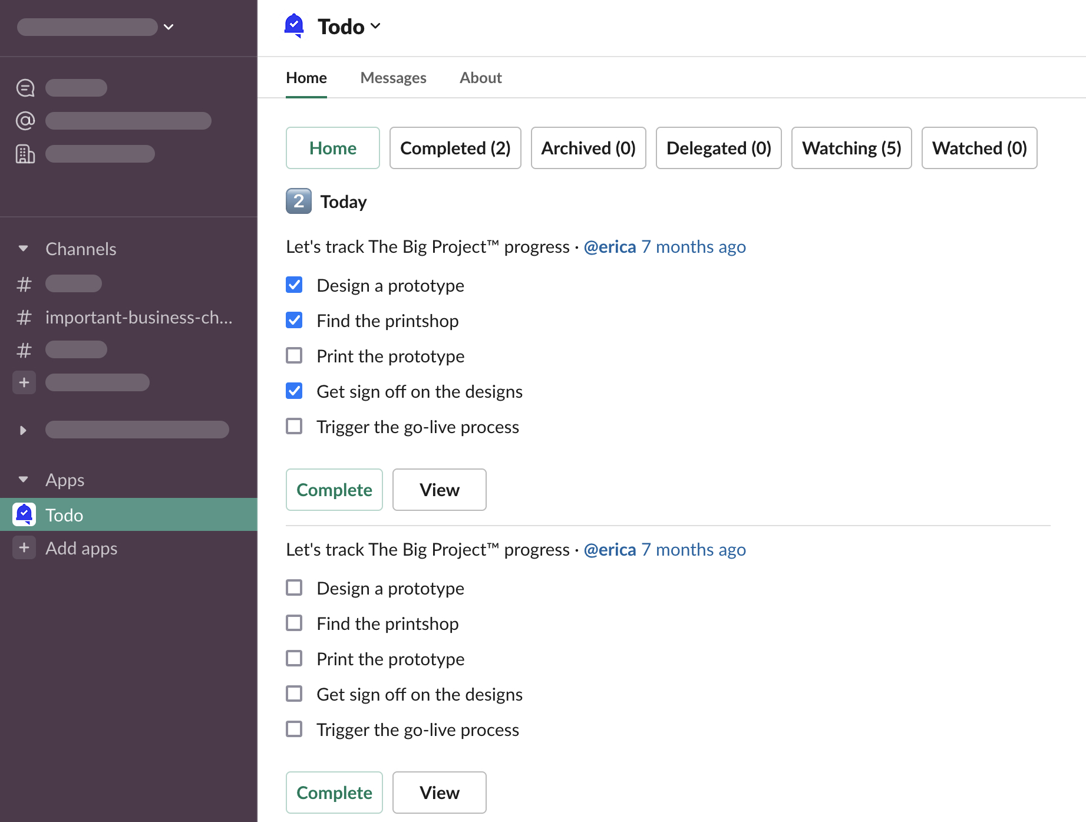Viewport: 1086px width, 822px height.
Task: Click the plus icon below channels list
Action: (x=24, y=382)
